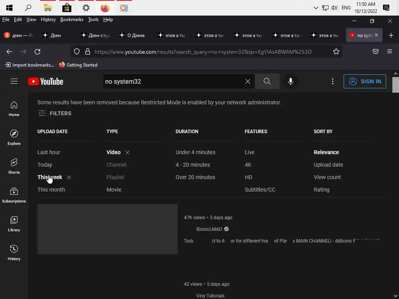Filter uploads by Today
The height and width of the screenshot is (299, 399).
pos(45,165)
